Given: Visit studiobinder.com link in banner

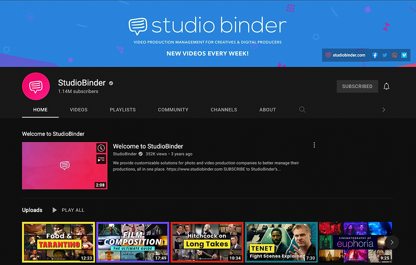Looking at the screenshot, I should (x=346, y=55).
